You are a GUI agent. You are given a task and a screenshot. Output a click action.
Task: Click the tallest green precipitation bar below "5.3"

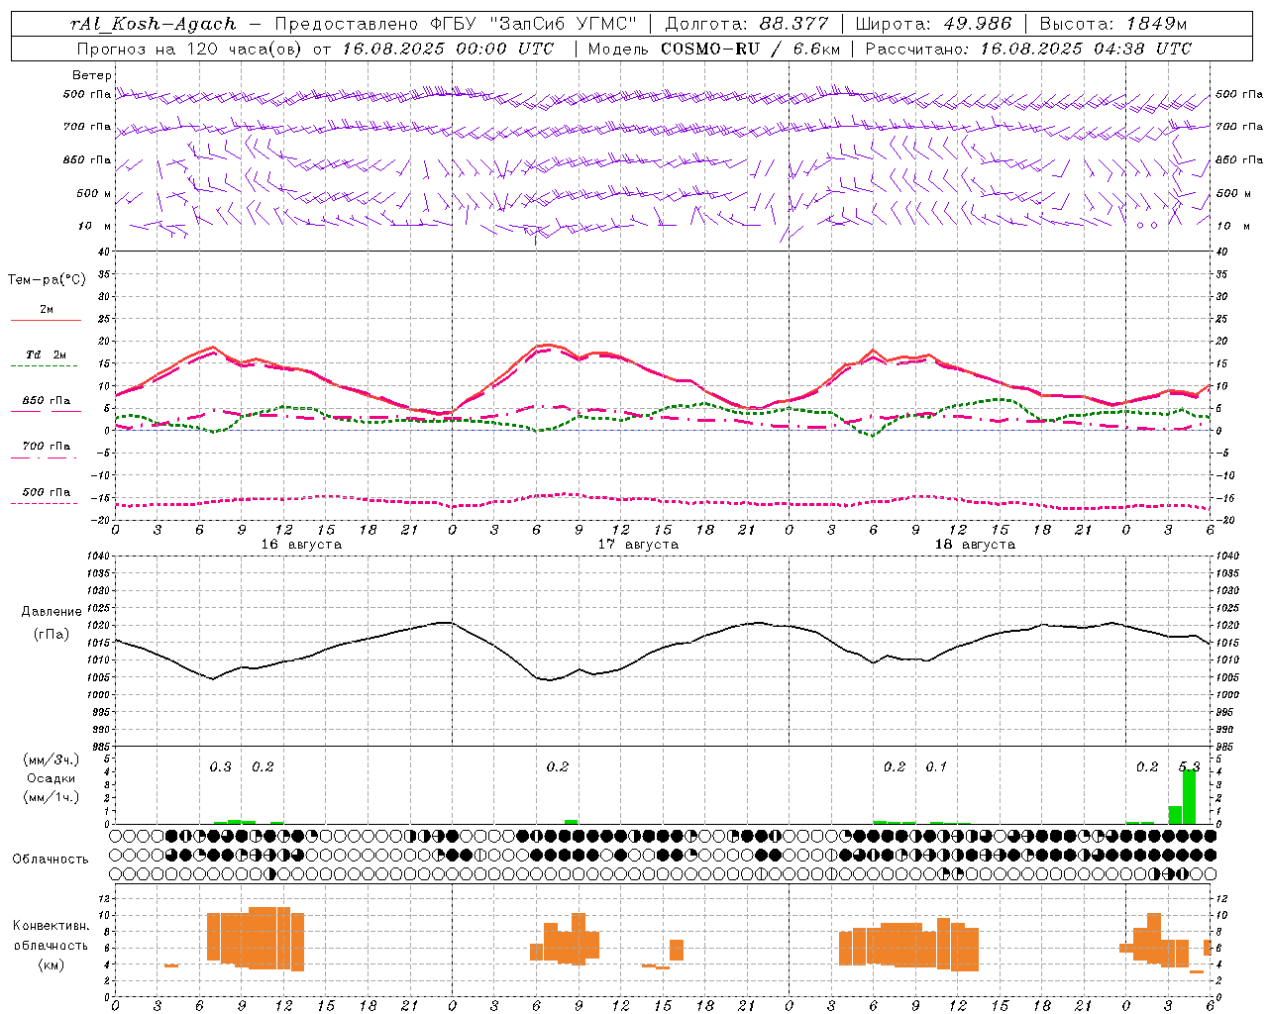[x=1189, y=796]
